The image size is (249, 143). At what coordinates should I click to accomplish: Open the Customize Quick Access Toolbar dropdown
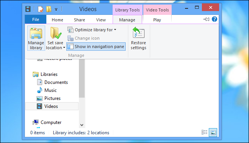click(x=56, y=10)
